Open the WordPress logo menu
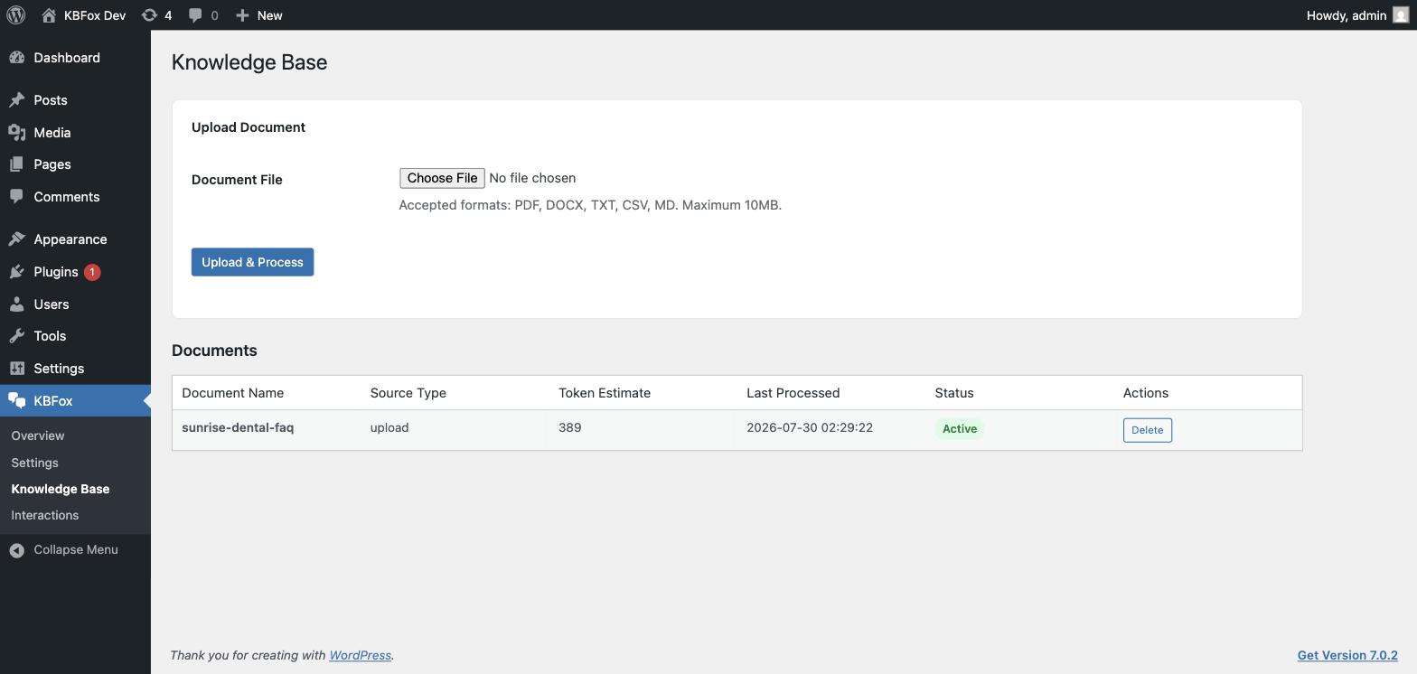 16,15
